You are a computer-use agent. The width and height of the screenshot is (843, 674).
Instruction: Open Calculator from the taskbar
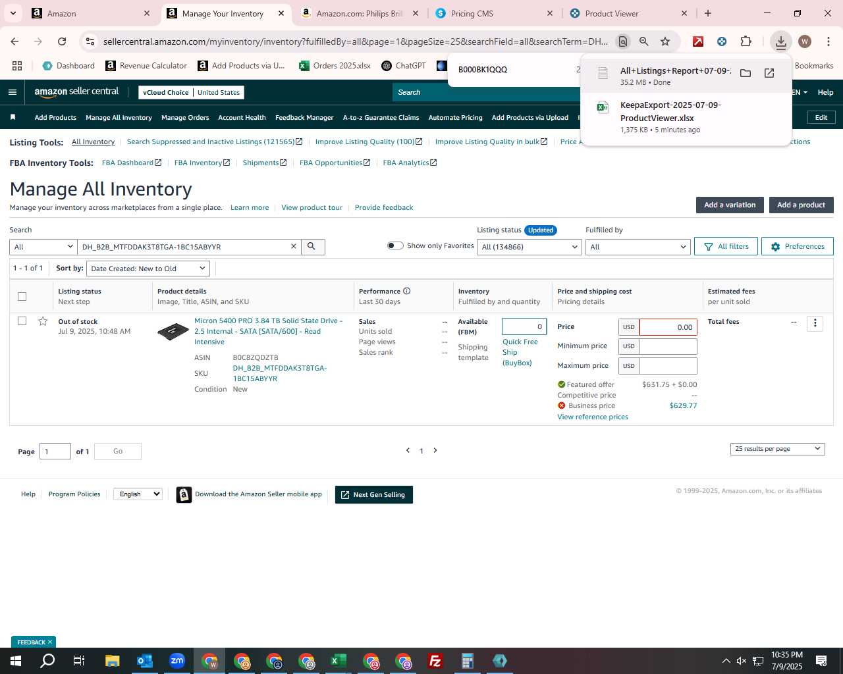point(468,661)
